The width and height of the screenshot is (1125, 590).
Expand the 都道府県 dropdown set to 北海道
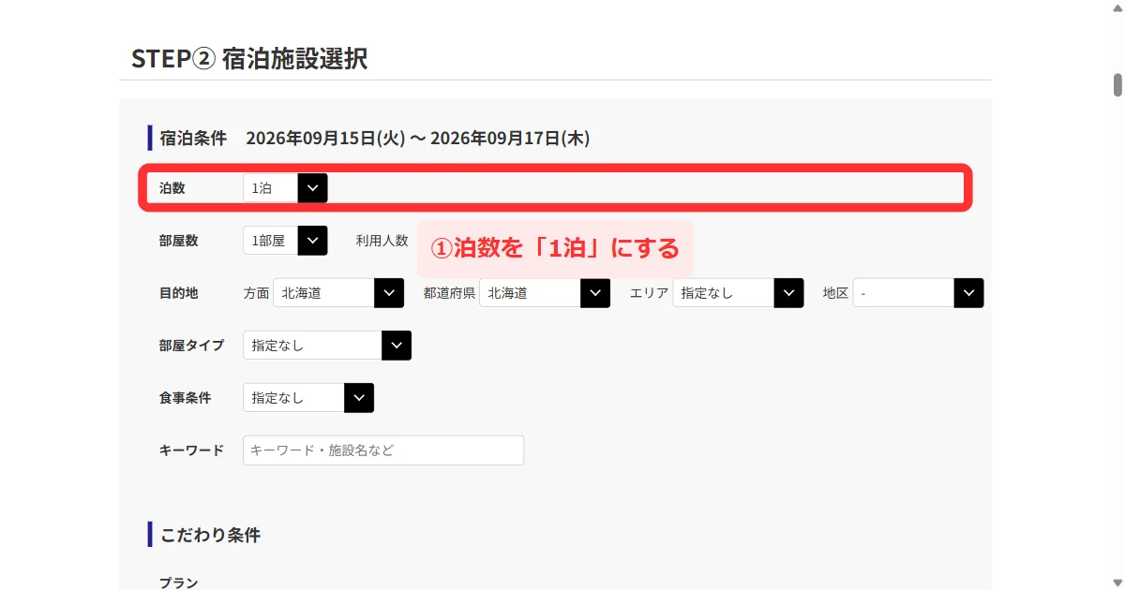545,293
